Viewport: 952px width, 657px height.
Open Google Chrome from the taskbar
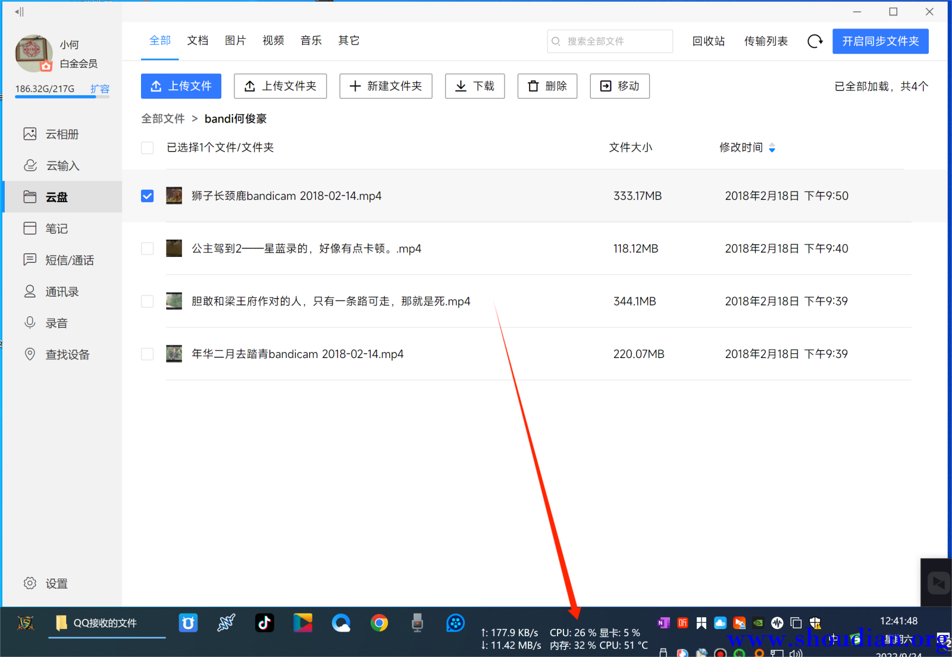click(379, 623)
